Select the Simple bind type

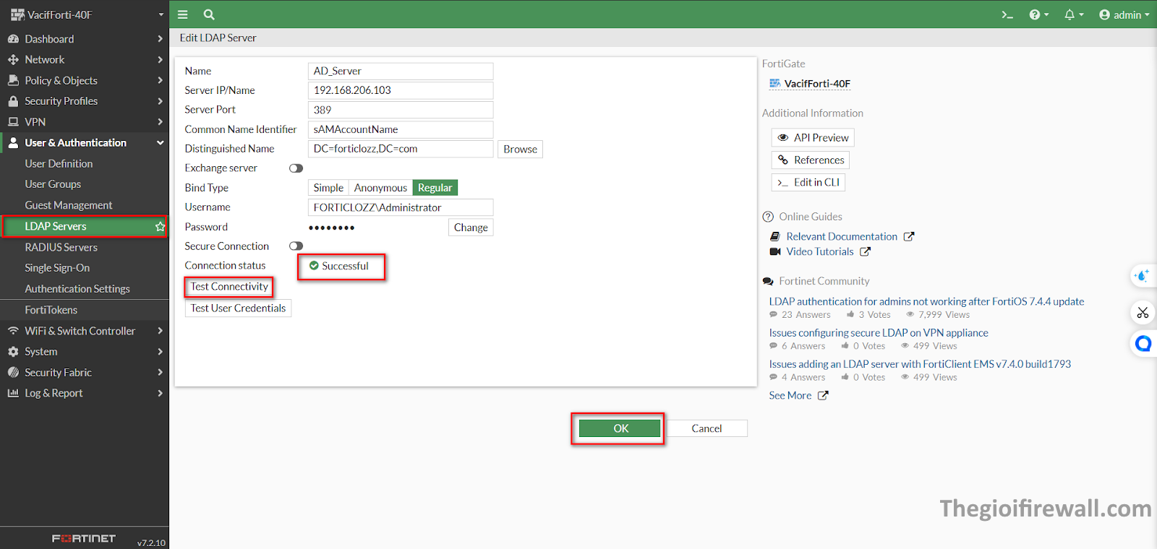click(x=328, y=188)
